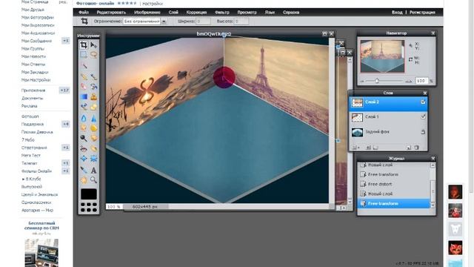Select the Blur droplet tool
The width and height of the screenshot is (474, 267).
tap(84, 118)
